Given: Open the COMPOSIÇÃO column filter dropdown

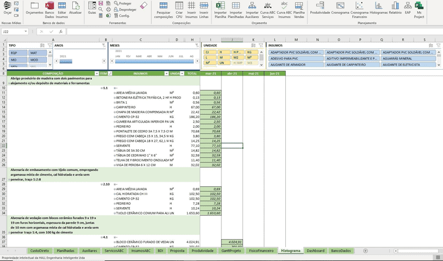Looking at the screenshot, I should click(x=96, y=73).
